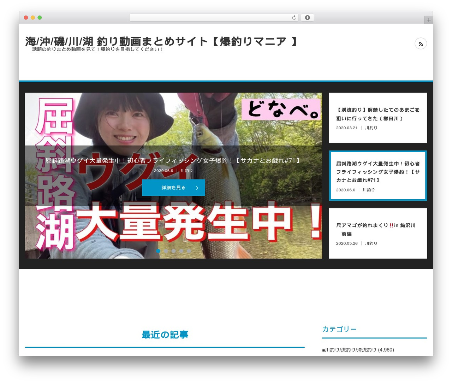The height and width of the screenshot is (383, 452).
Task: Reload the page in the browser
Action: click(294, 18)
